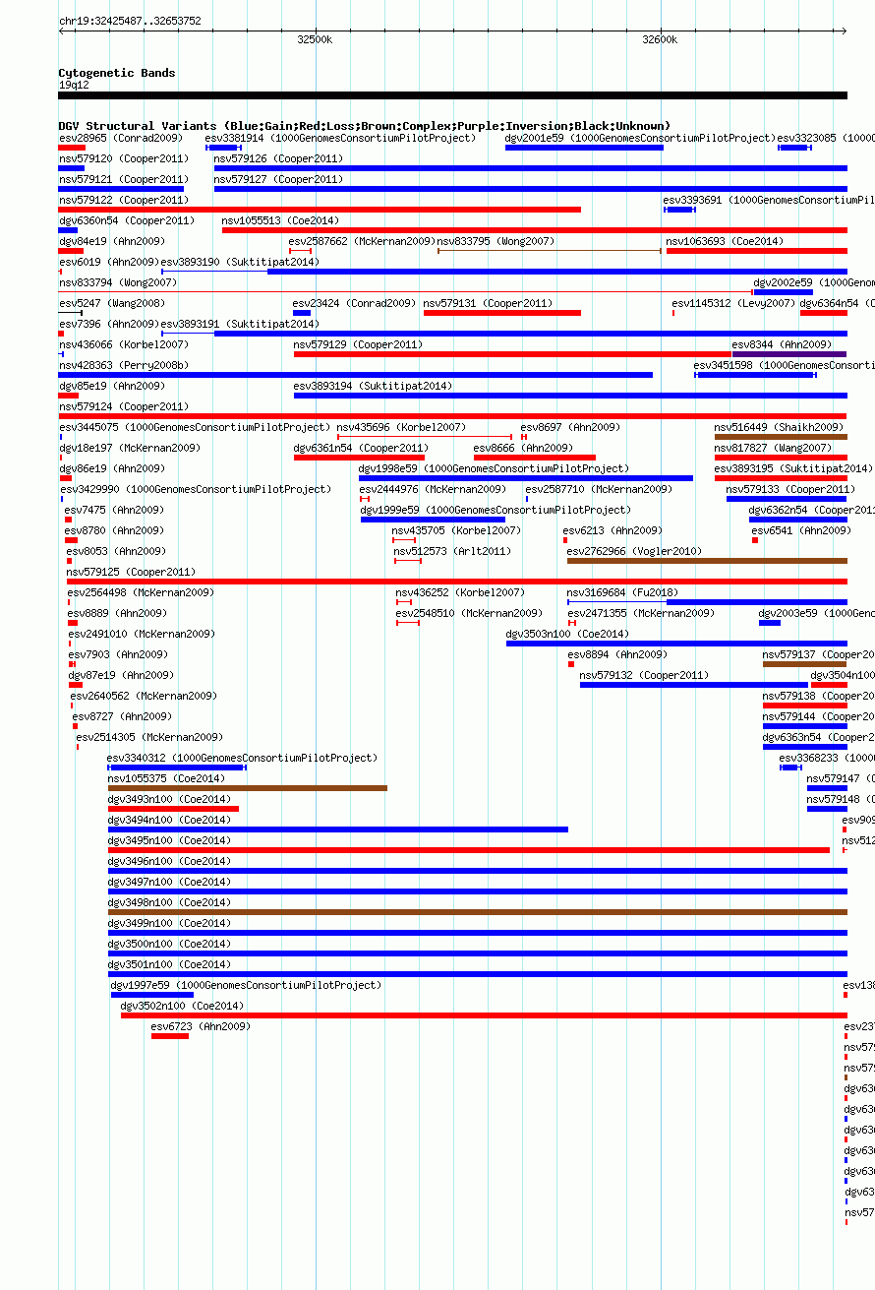Select esv6019 (Ahn2009) label

click(109, 262)
